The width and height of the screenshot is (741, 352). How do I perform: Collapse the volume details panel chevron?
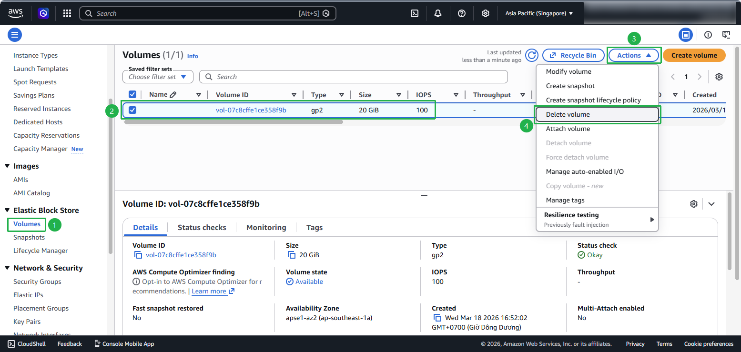[711, 204]
